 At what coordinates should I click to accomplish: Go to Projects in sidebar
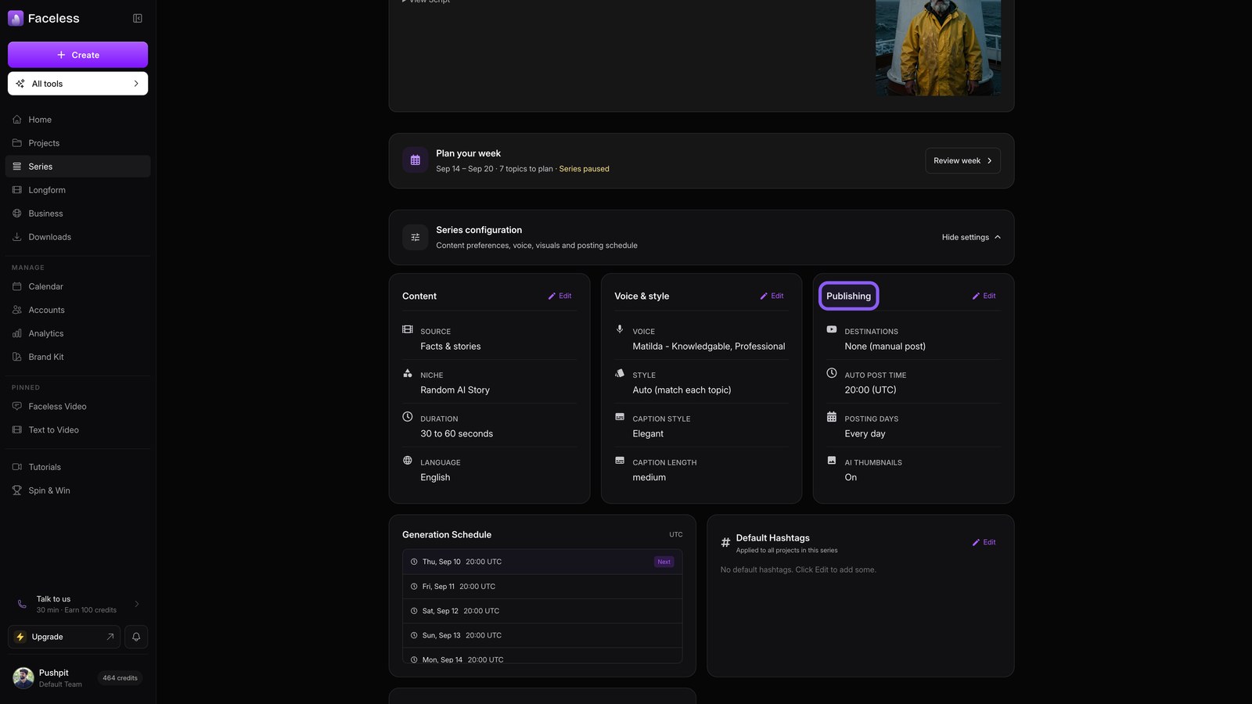77,143
